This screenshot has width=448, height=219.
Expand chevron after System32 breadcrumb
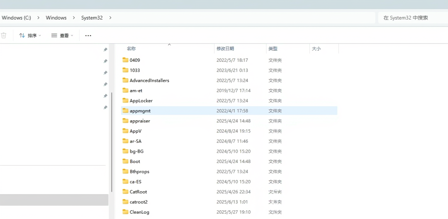[x=110, y=18]
